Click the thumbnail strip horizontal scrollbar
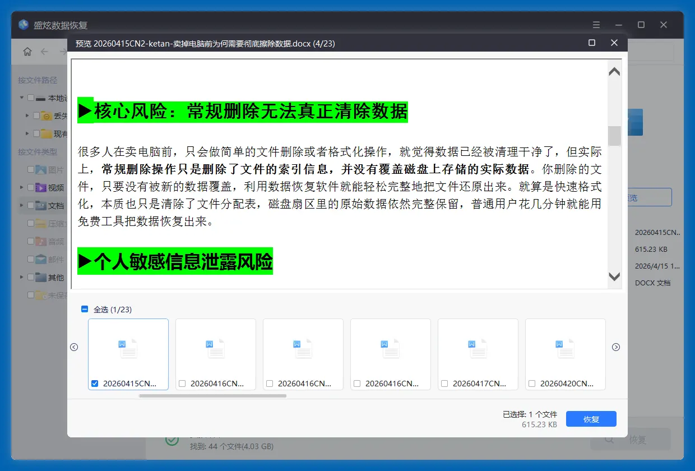Image resolution: width=695 pixels, height=471 pixels. tap(213, 396)
